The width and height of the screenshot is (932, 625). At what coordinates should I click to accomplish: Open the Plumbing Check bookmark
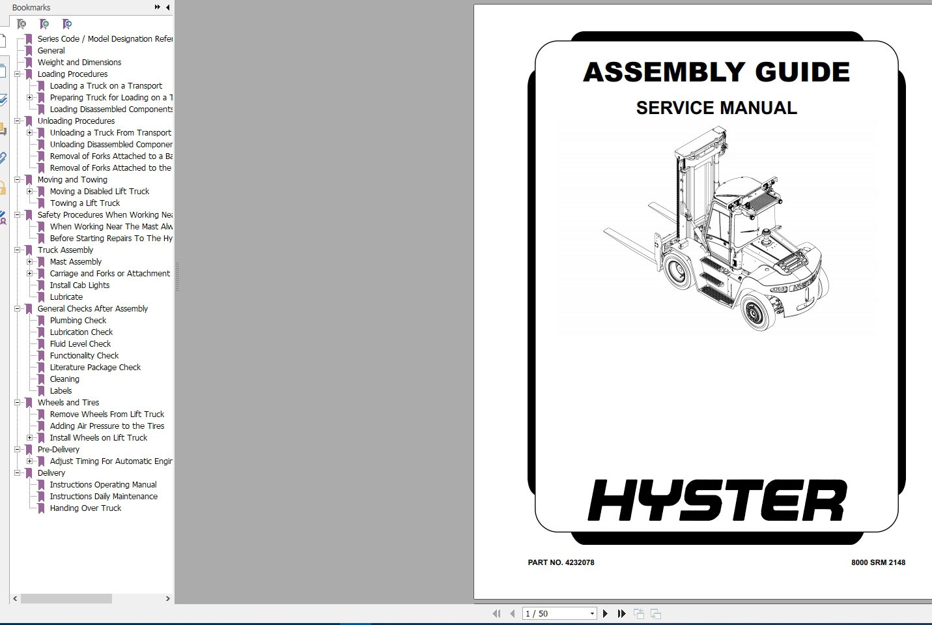point(78,321)
